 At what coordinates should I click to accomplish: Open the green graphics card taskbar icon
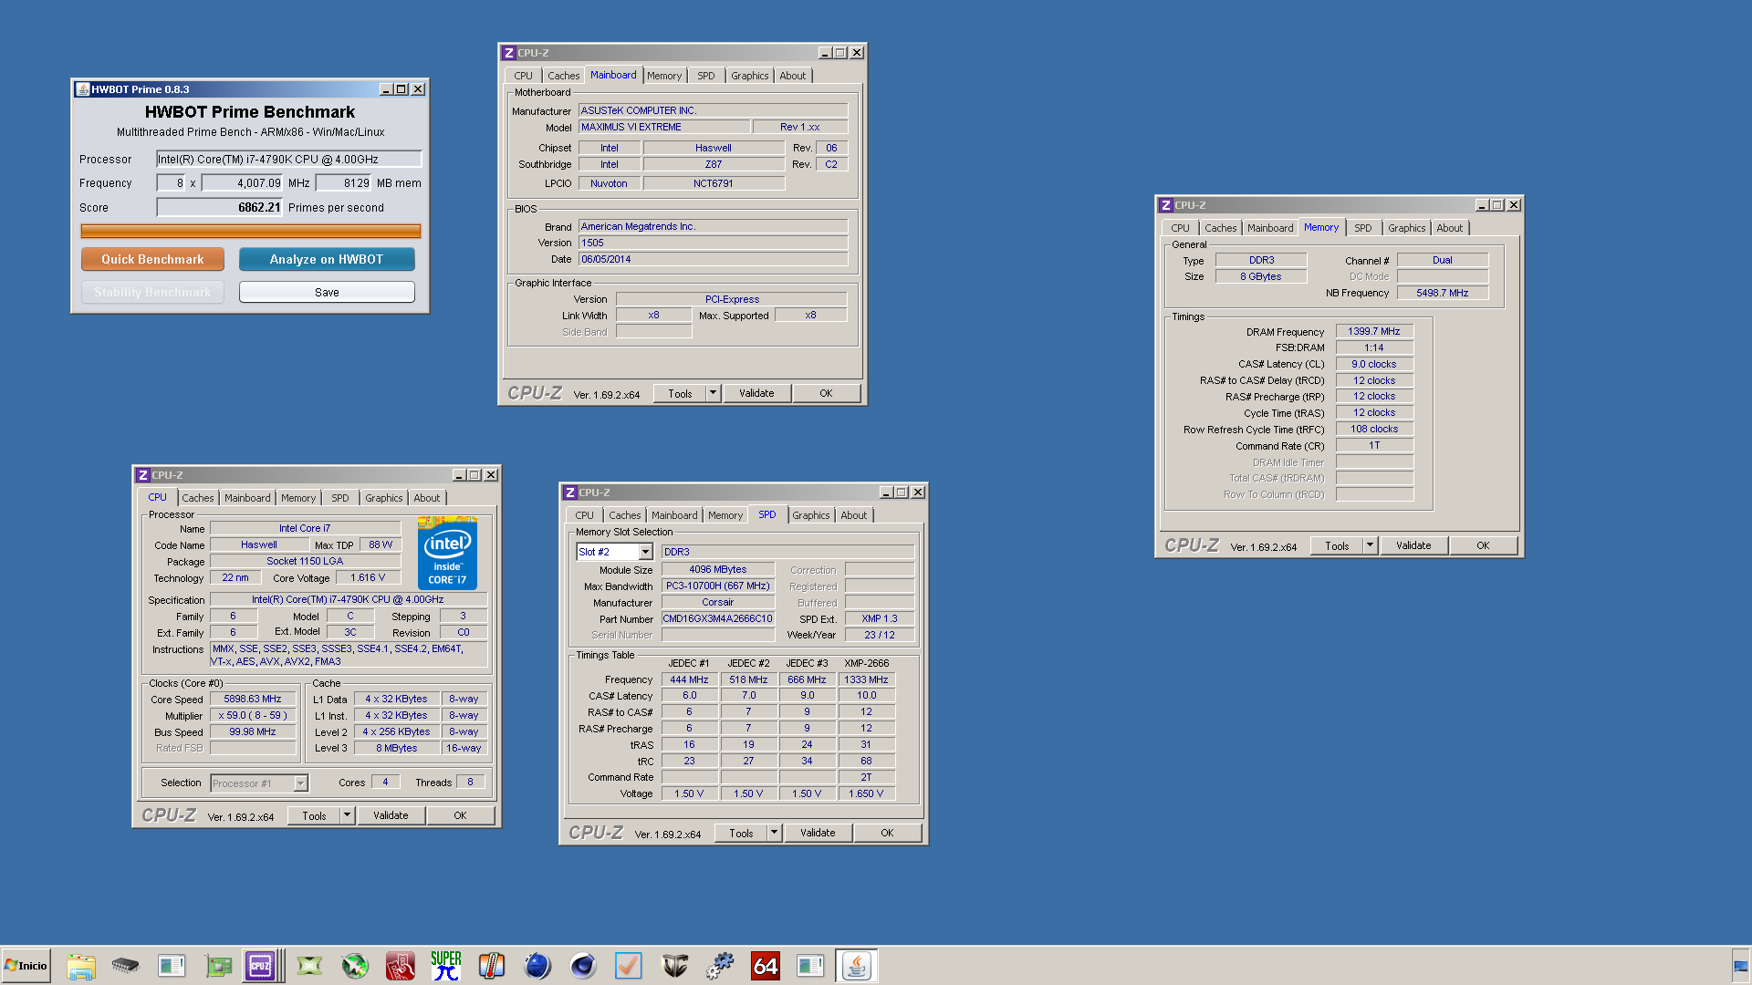[218, 966]
